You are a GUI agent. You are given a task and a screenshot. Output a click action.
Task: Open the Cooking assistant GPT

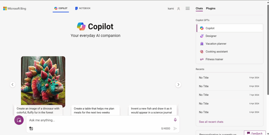point(216,52)
